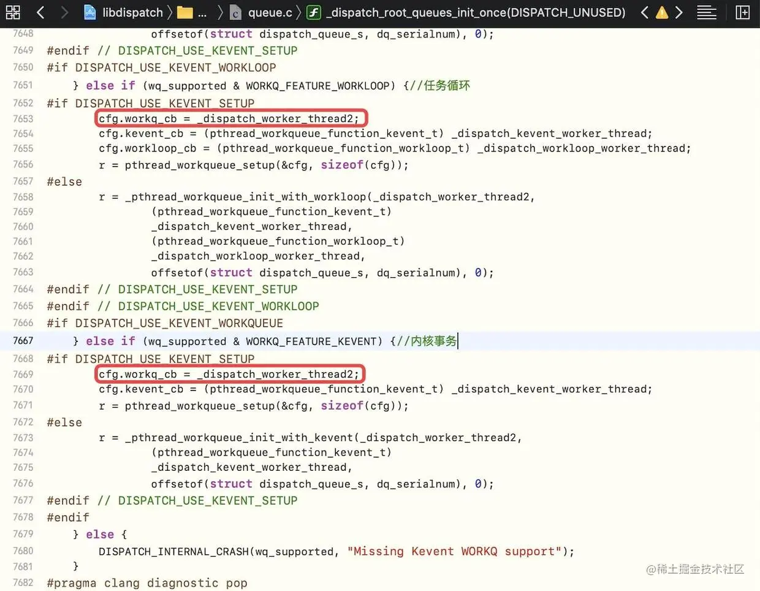Click #endif DISPATCH_USE_KEVENT_SETUP on line 7677

172,501
